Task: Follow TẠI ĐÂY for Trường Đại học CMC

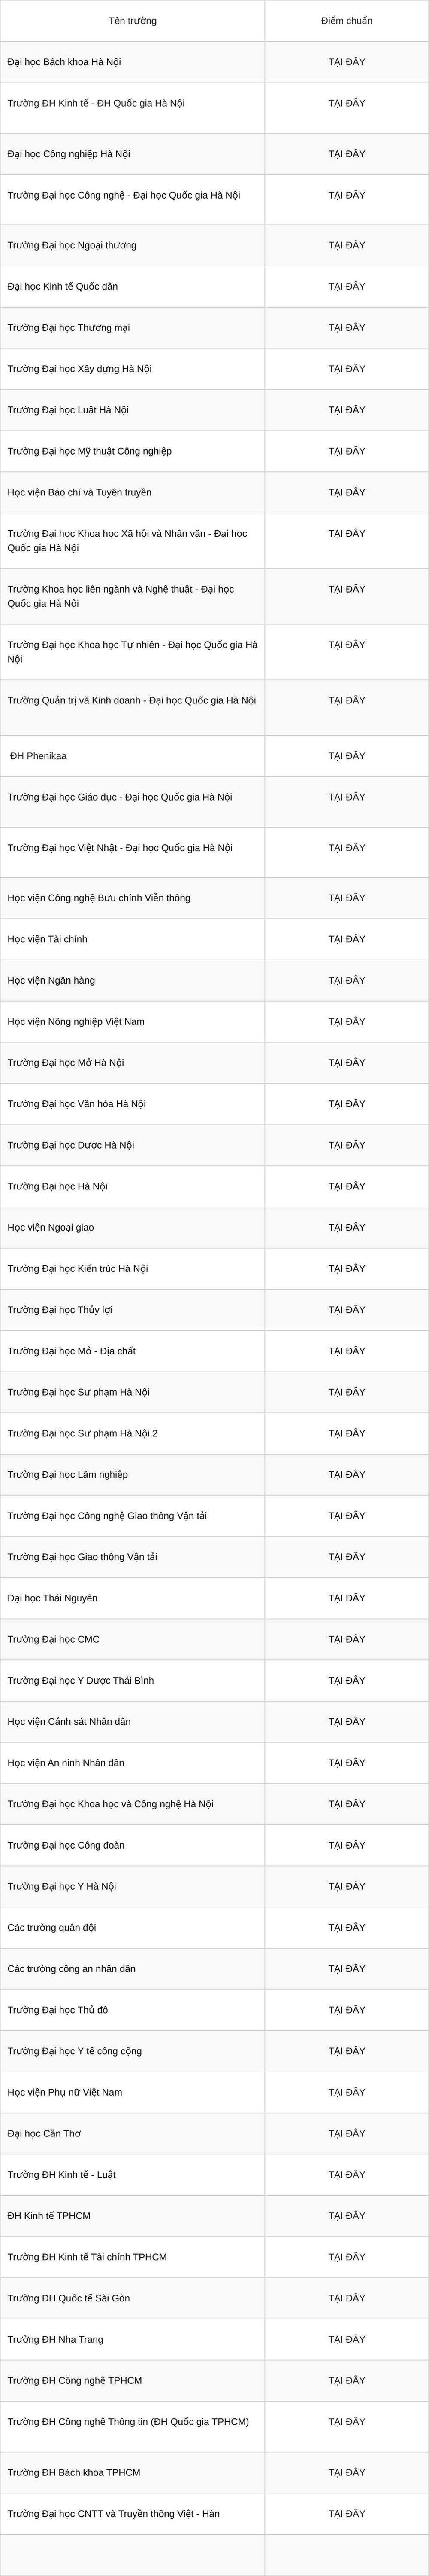Action: [346, 1639]
